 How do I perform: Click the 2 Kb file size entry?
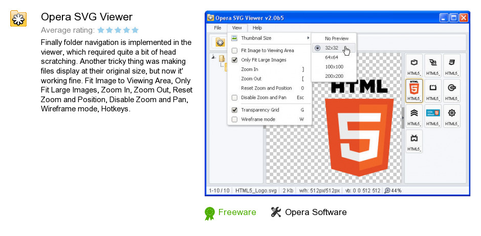288,191
